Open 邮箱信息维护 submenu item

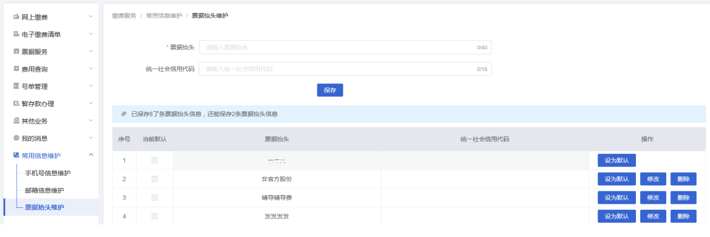(44, 190)
